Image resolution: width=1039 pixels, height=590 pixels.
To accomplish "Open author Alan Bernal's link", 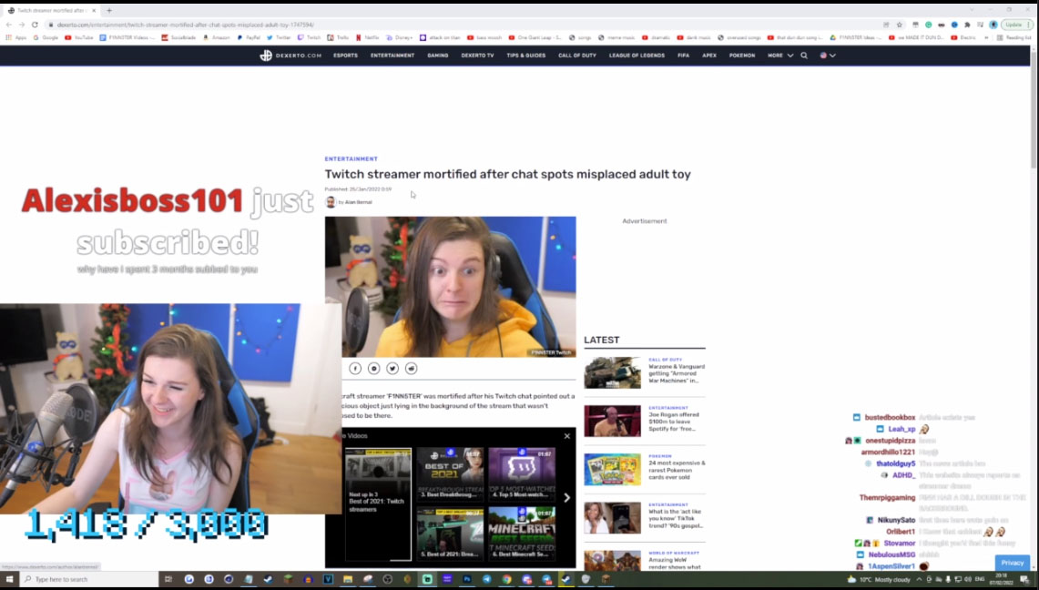I will click(359, 202).
